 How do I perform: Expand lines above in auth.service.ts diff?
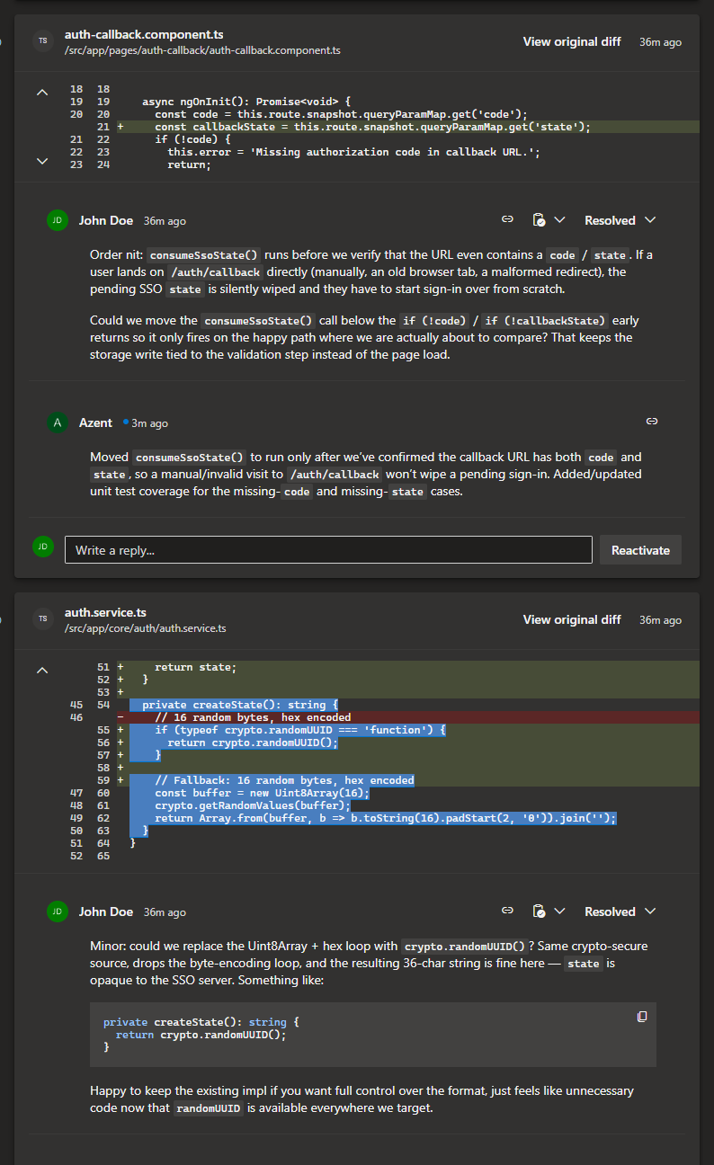tap(42, 670)
